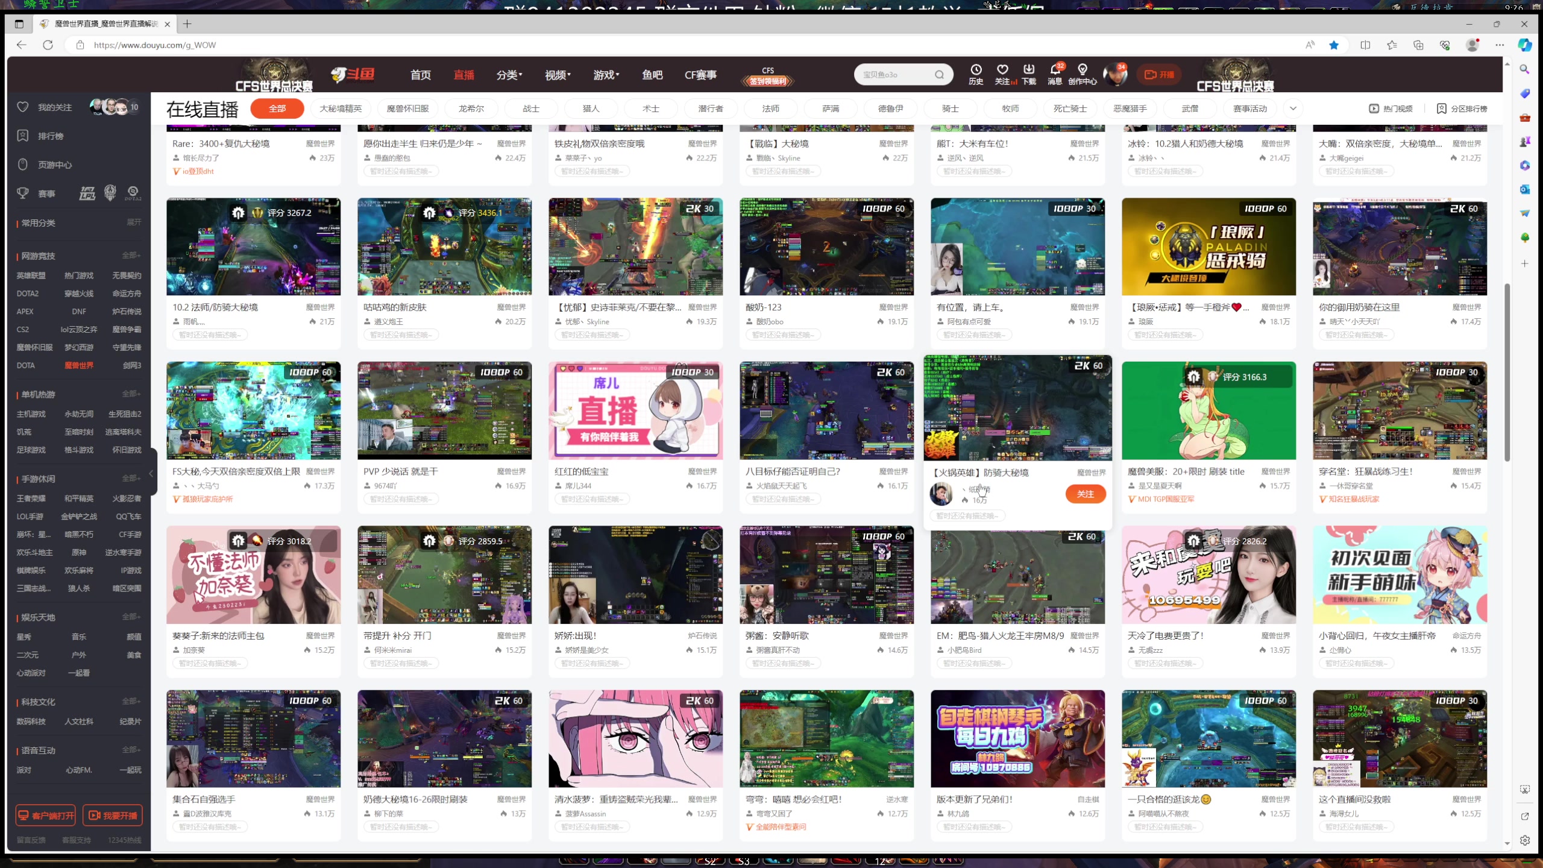Open the 热门视频 link
The image size is (1543, 868).
[x=1391, y=108]
